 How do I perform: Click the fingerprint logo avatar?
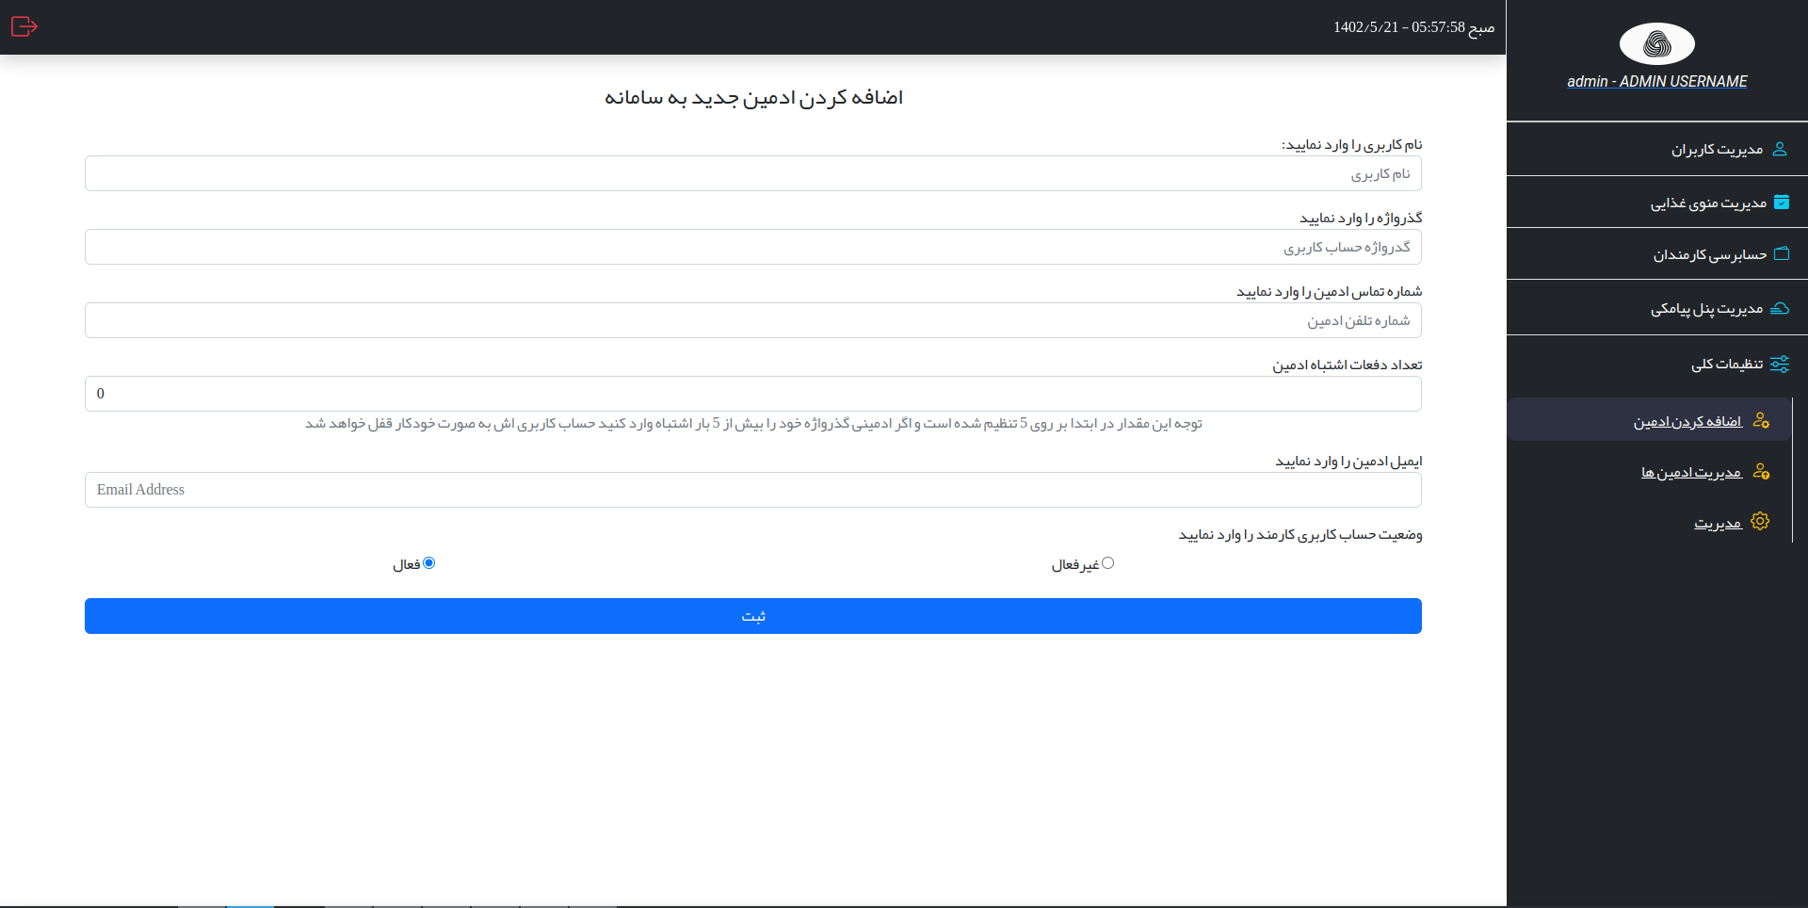coord(1656,43)
